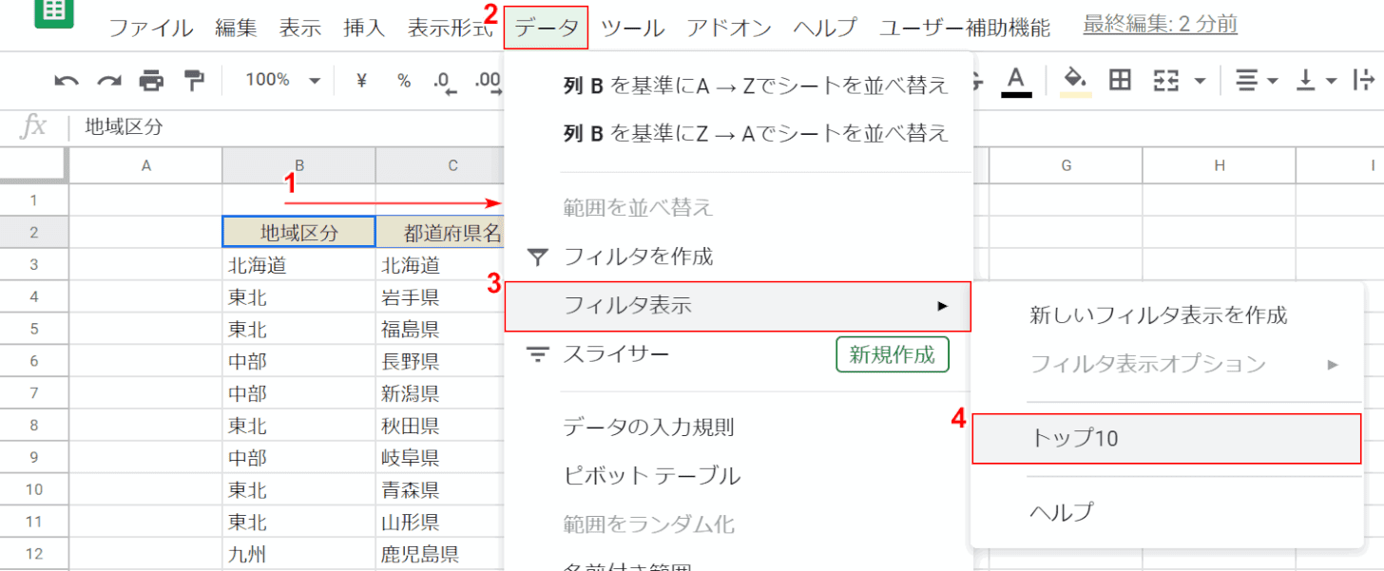The height and width of the screenshot is (571, 1384).
Task: Open the 100% zoom dropdown
Action: 283,81
